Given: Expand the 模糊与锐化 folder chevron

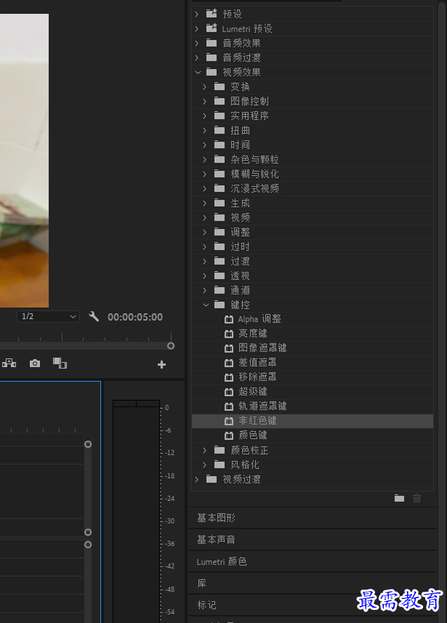Looking at the screenshot, I should pyautogui.click(x=205, y=174).
